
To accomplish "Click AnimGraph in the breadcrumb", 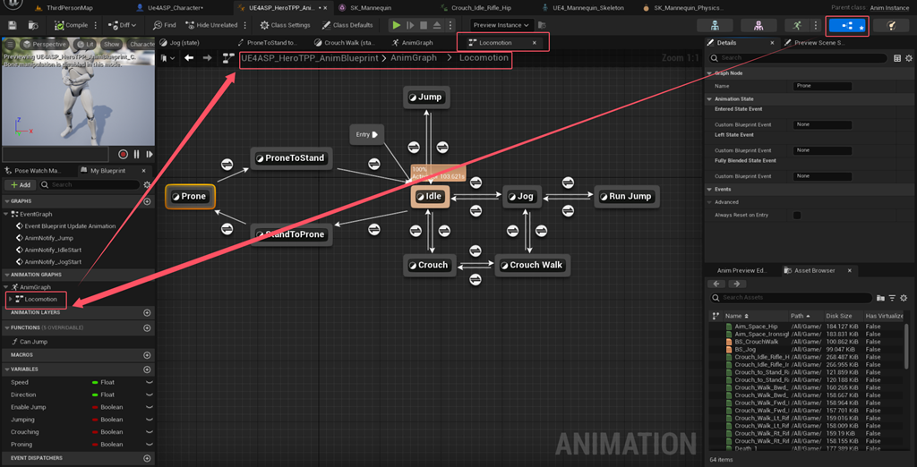I will click(413, 58).
